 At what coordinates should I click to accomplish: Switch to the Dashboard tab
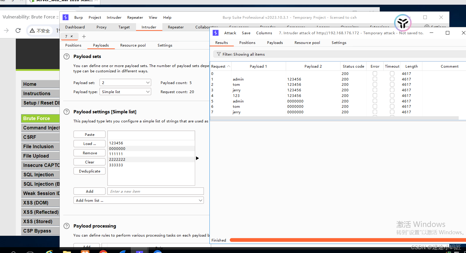click(75, 27)
